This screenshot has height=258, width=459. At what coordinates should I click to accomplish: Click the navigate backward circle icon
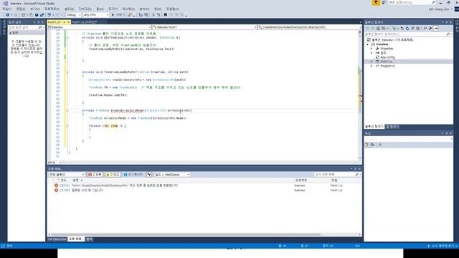(x=8, y=14)
